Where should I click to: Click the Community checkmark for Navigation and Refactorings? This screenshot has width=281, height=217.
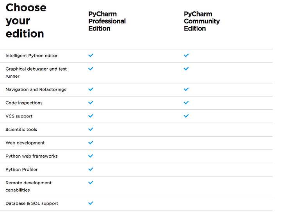[186, 89]
